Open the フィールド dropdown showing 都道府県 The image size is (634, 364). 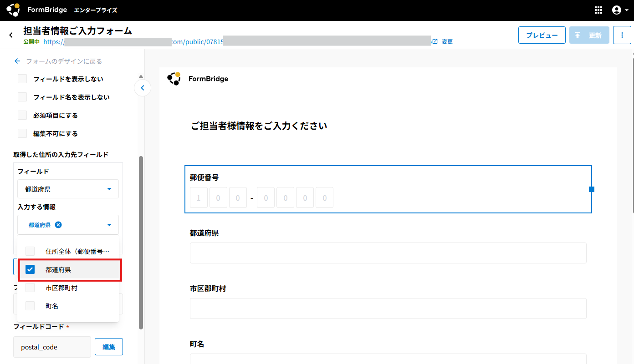click(x=68, y=189)
